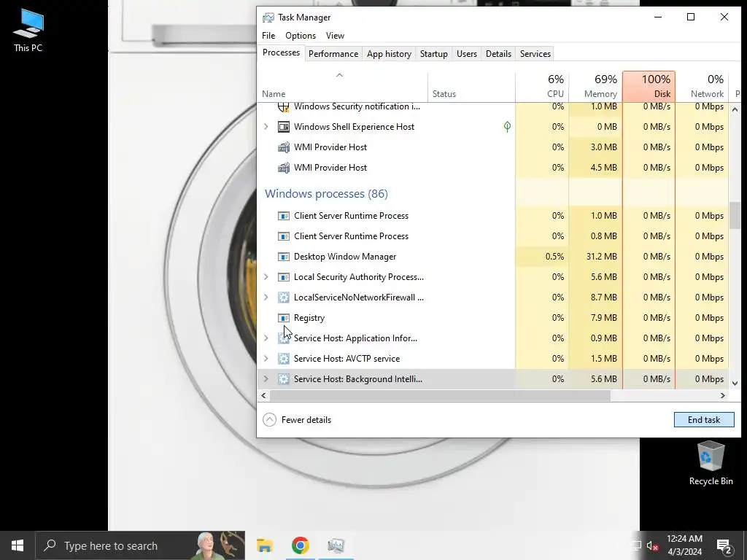Open the notification center icon

pos(724,546)
